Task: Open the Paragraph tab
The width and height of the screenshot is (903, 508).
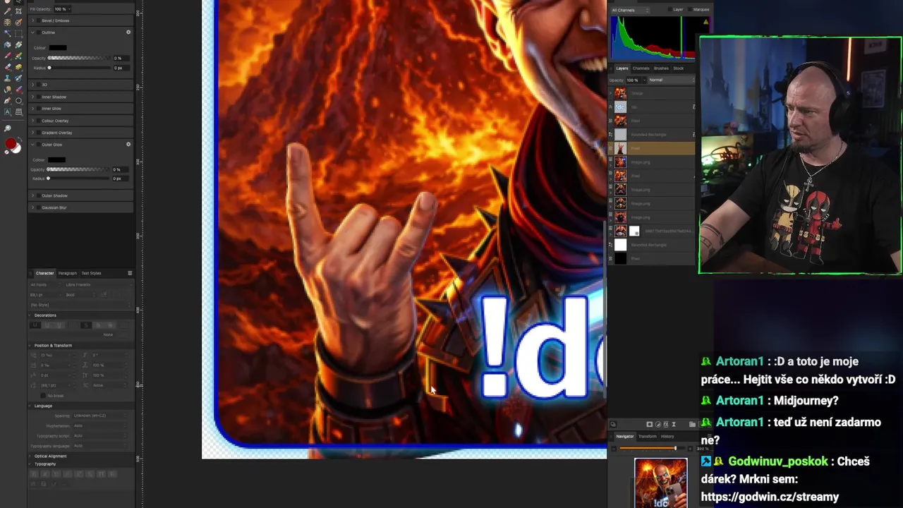Action: tap(68, 273)
